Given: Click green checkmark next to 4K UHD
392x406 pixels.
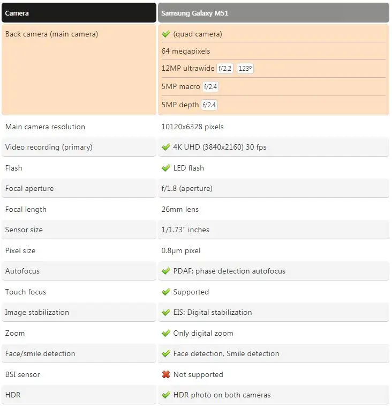Looking at the screenshot, I should (166, 147).
